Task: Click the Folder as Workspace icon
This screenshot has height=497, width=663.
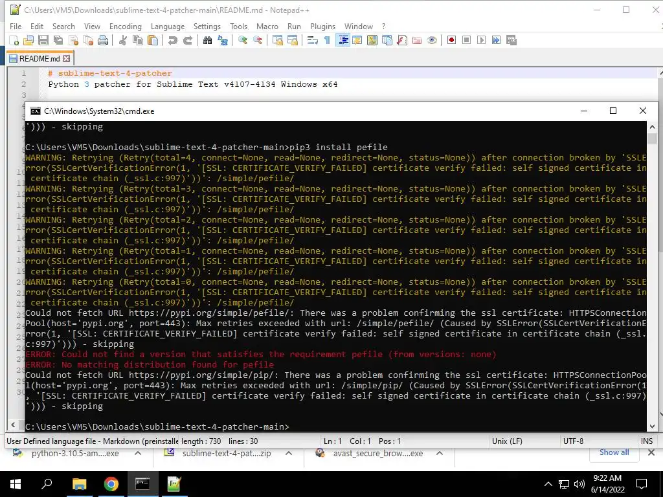Action: (x=417, y=40)
